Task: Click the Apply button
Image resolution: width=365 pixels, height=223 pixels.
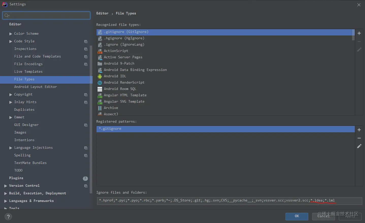Action: [x=350, y=216]
